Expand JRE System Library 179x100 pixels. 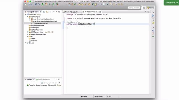coord(28,32)
